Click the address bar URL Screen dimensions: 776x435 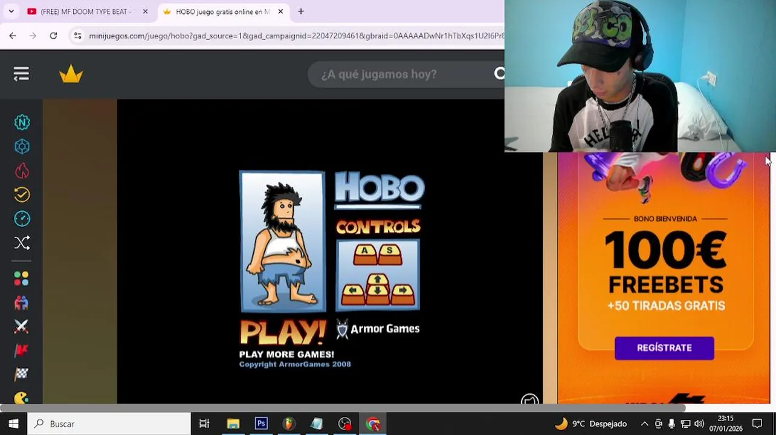coord(296,36)
